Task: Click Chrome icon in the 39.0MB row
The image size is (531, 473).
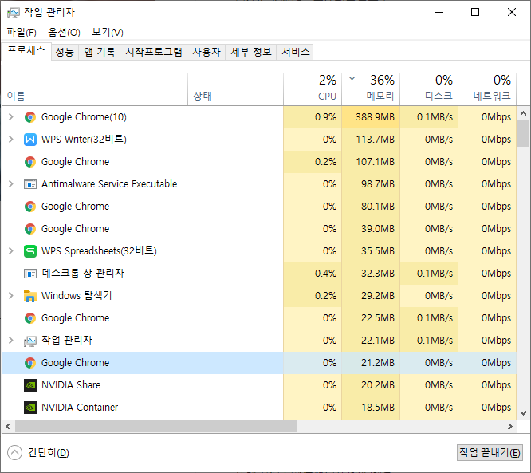Action: 30,229
